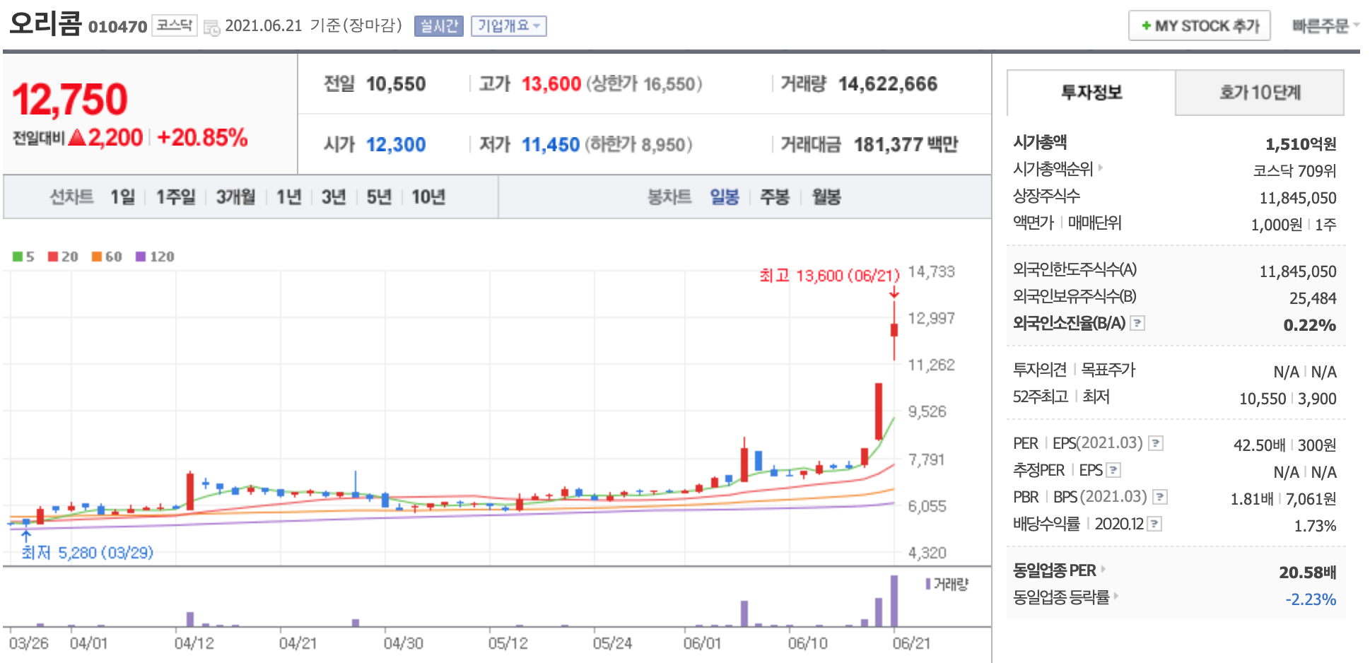Click the plus icon in MY STOCK 추가

1146,26
